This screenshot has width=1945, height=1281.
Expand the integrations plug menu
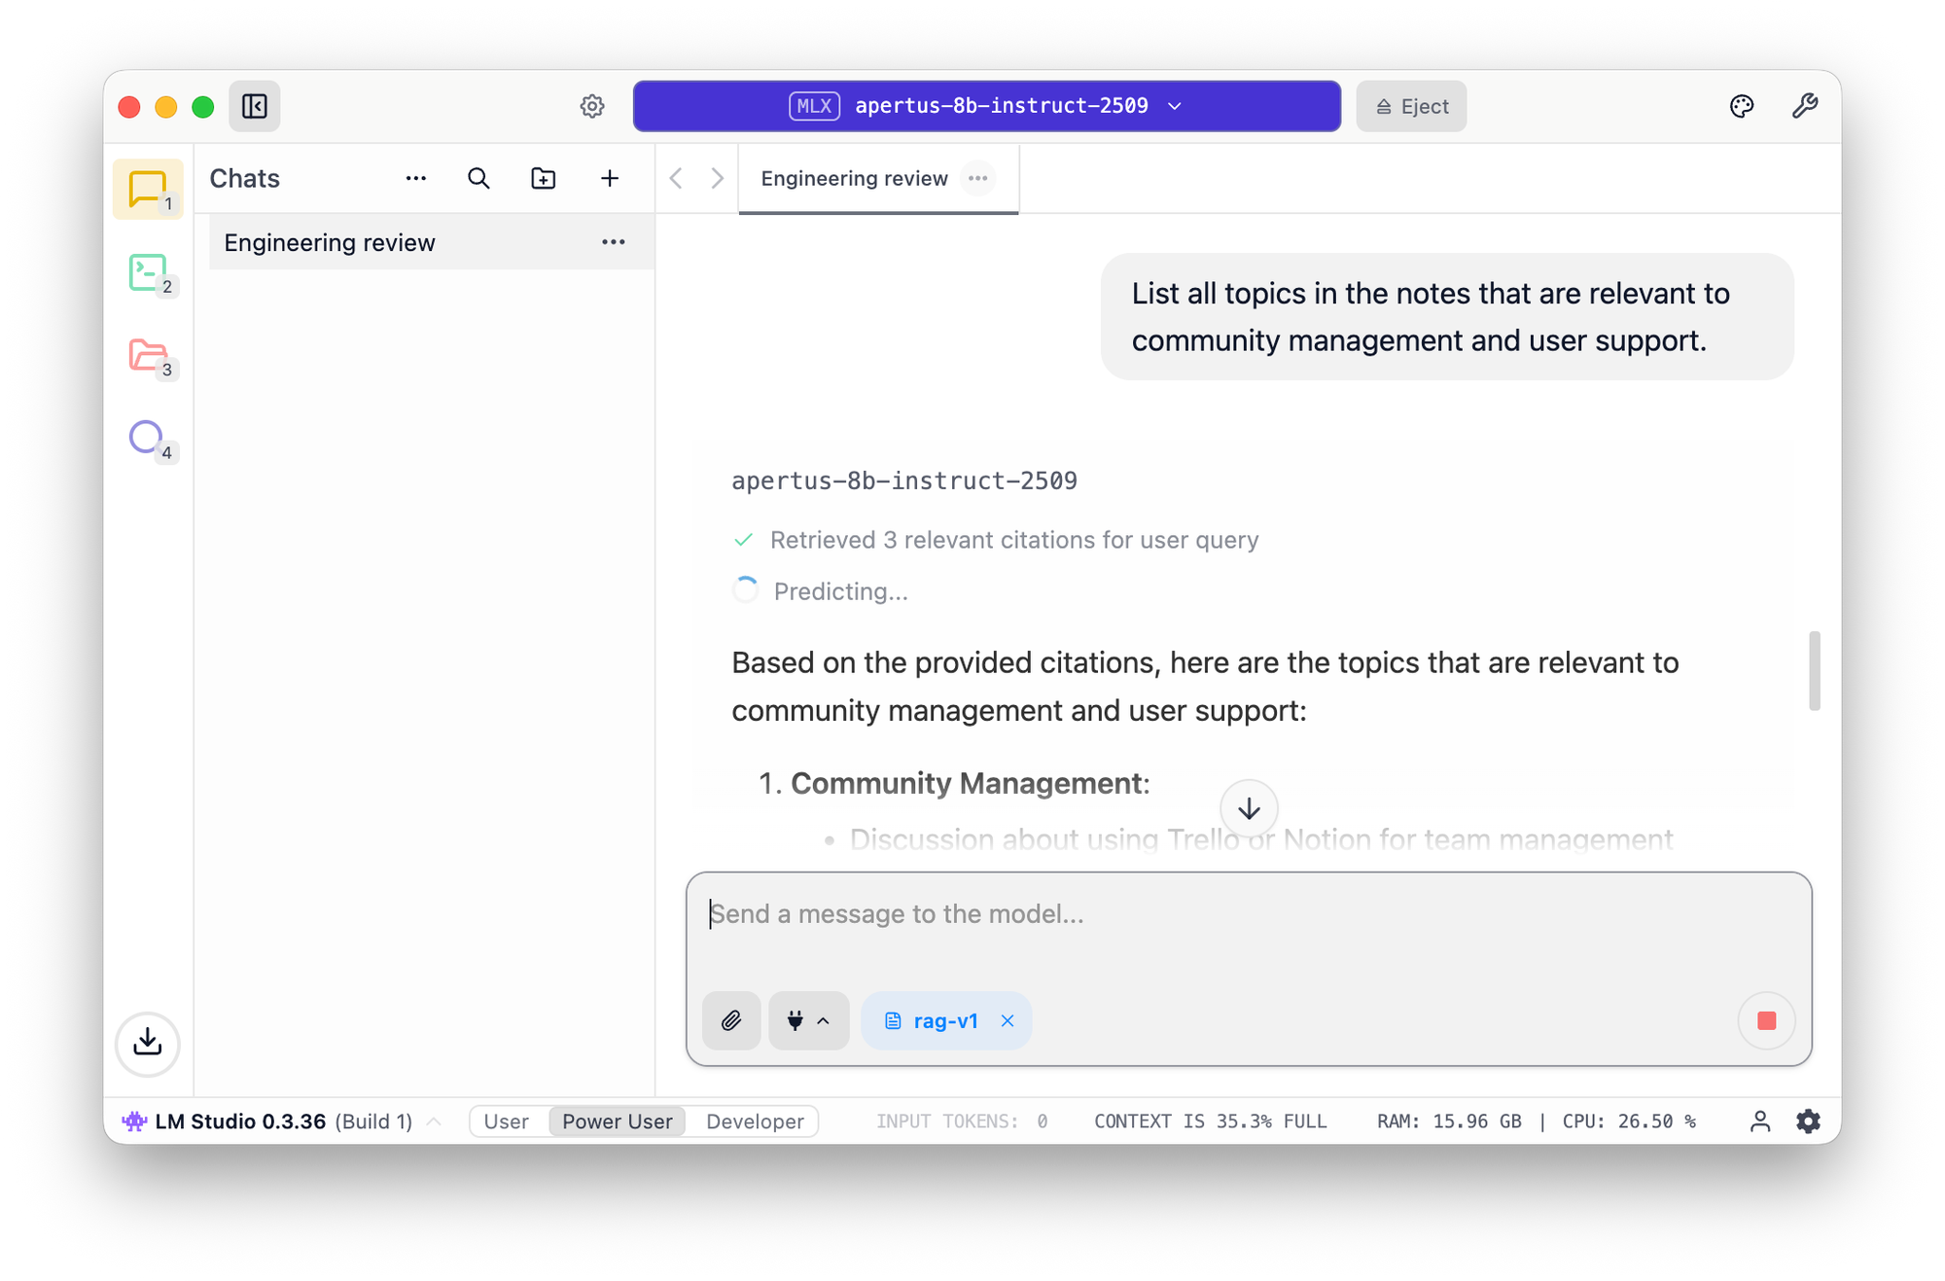[808, 1020]
